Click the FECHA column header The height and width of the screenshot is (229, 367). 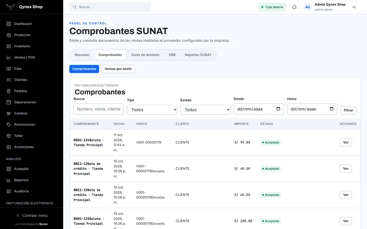tap(119, 124)
